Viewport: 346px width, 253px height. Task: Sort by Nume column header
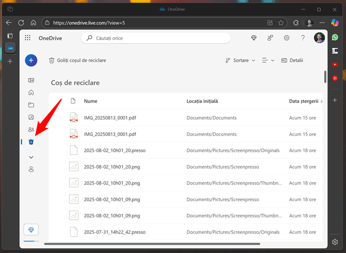tap(91, 101)
